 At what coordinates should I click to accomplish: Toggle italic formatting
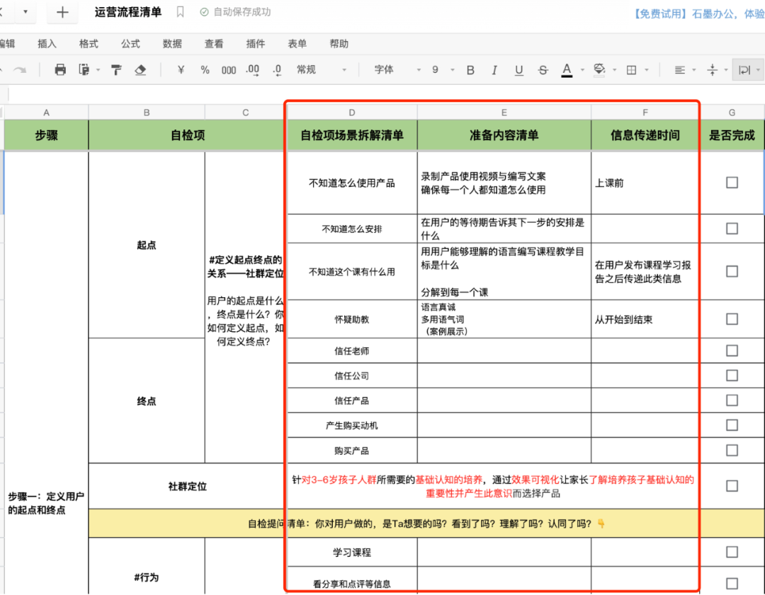[x=494, y=70]
